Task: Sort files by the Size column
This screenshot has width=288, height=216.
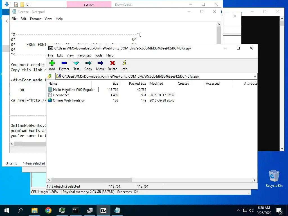Action: [115, 83]
